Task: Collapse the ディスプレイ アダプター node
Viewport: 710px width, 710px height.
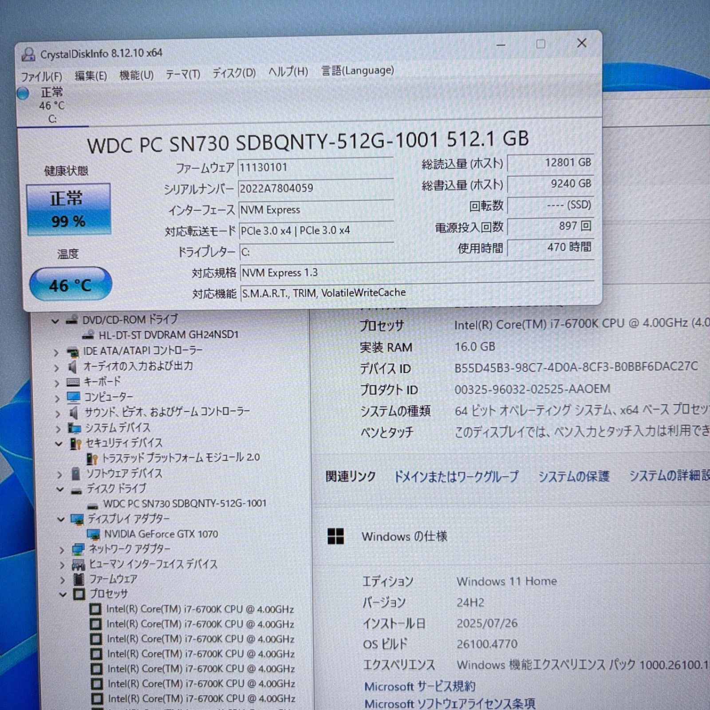Action: (61, 520)
